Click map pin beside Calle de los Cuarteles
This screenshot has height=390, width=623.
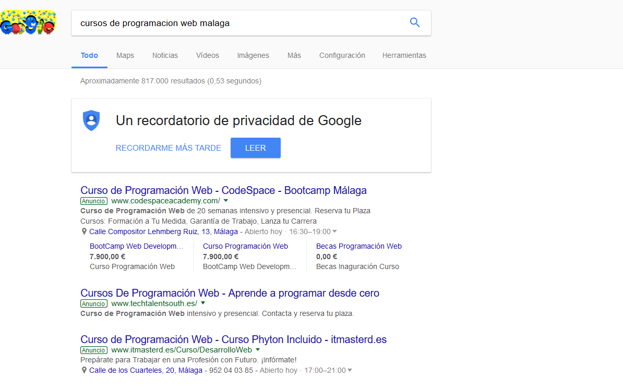84,370
